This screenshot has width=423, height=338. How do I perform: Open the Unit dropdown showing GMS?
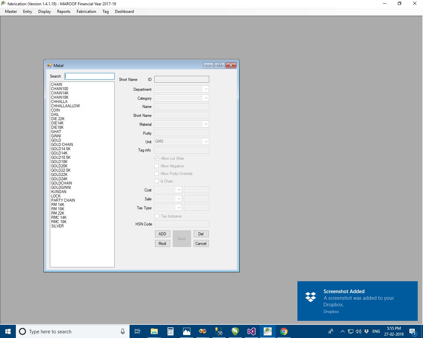click(206, 142)
